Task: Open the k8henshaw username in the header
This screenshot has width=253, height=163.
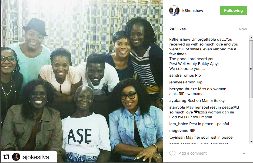Action: point(193,11)
